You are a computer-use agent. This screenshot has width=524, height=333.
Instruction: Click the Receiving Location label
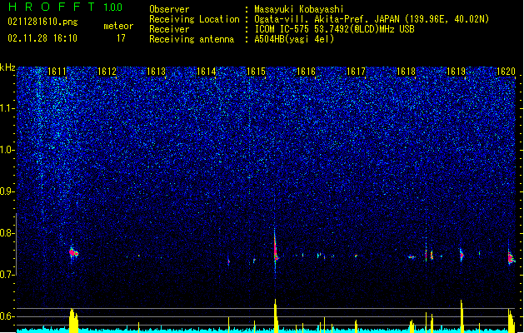point(194,19)
